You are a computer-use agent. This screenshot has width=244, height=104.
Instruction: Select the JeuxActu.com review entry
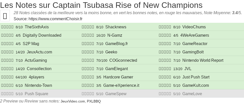pos(39,52)
